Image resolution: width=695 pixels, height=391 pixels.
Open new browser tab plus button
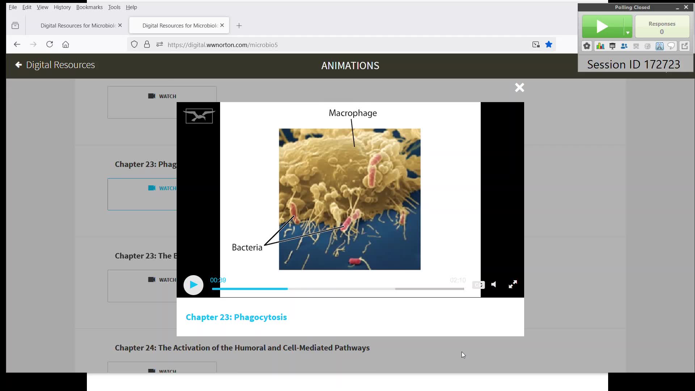[239, 25]
